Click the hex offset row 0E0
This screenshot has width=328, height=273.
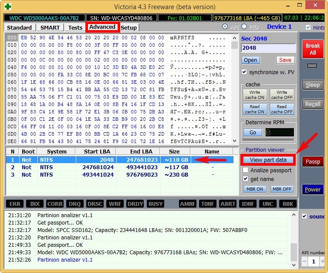pyautogui.click(x=12, y=142)
